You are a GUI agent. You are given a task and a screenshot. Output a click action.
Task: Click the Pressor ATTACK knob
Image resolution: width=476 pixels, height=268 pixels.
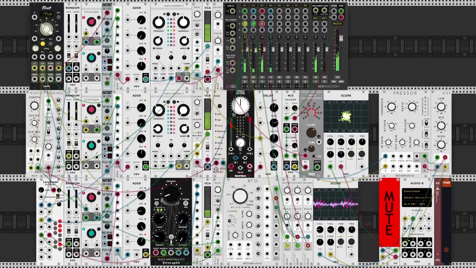392,126
